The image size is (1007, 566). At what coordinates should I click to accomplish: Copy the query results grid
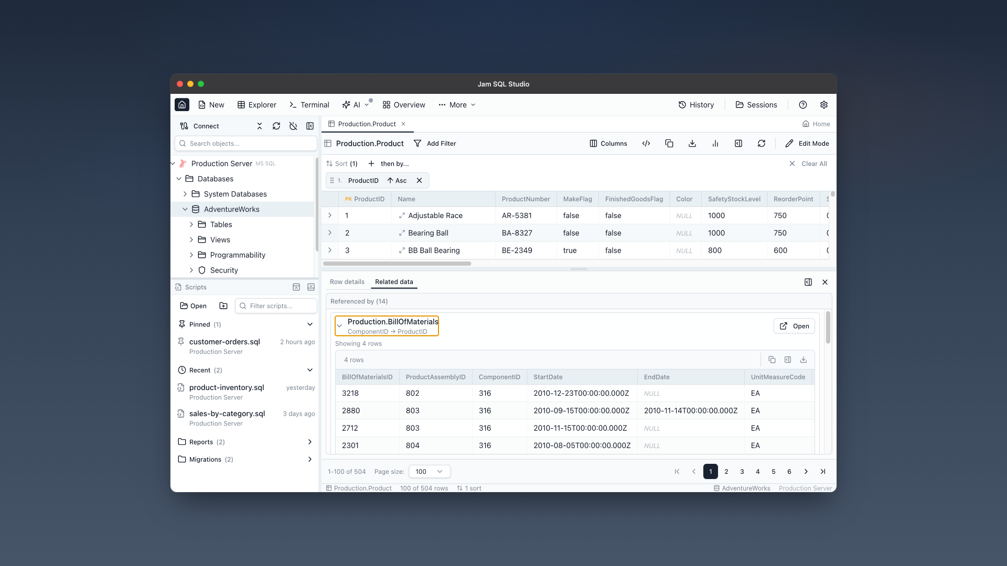(669, 143)
